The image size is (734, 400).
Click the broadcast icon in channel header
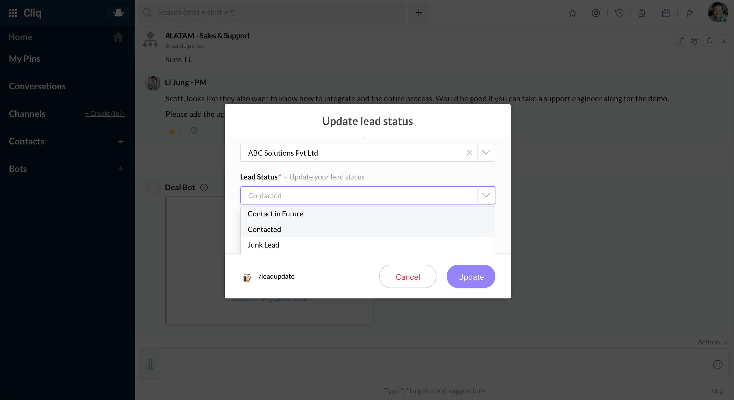(694, 41)
